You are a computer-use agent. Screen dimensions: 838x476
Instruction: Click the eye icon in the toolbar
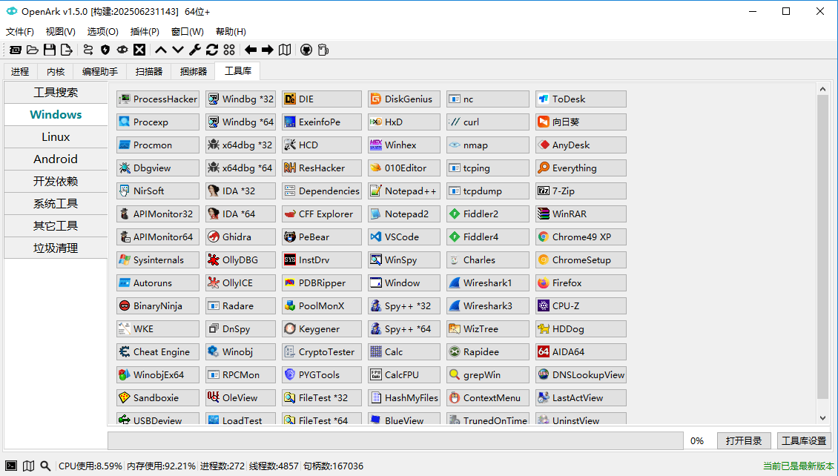(x=121, y=50)
